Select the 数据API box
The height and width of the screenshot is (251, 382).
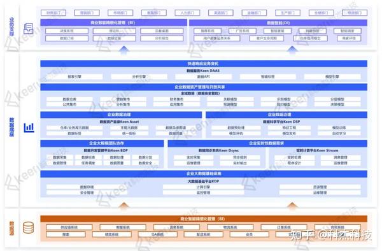[204, 76]
